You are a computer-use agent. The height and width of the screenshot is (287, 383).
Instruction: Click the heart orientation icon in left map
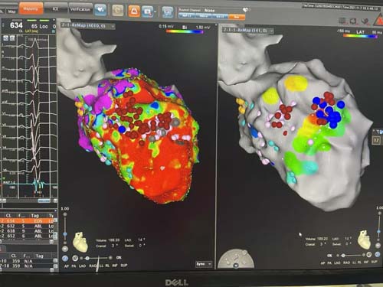80,242
